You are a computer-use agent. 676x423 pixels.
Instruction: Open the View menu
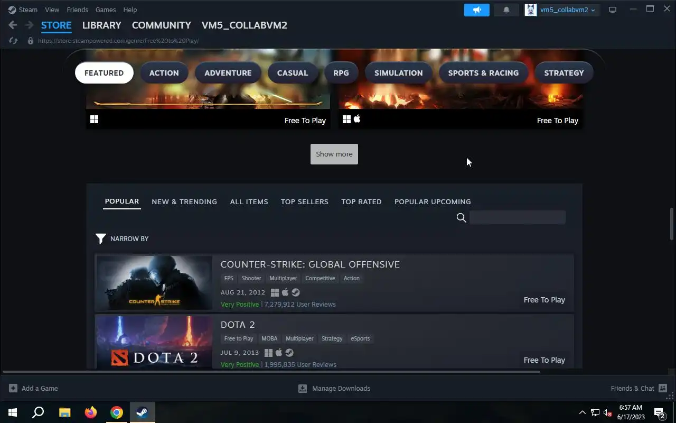tap(52, 10)
